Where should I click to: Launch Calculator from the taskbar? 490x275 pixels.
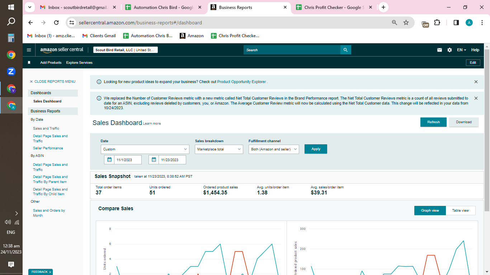tap(11, 38)
